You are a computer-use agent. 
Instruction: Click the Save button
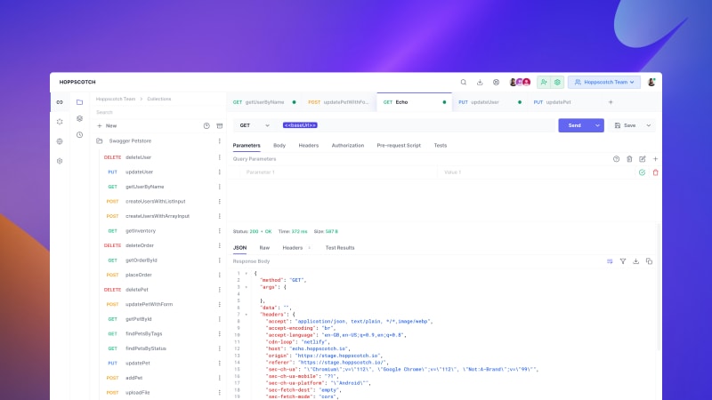[626, 125]
